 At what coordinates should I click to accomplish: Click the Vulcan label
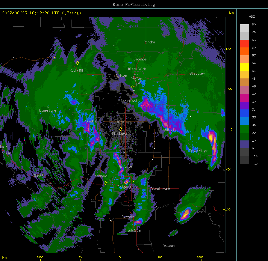pyautogui.click(x=169, y=246)
